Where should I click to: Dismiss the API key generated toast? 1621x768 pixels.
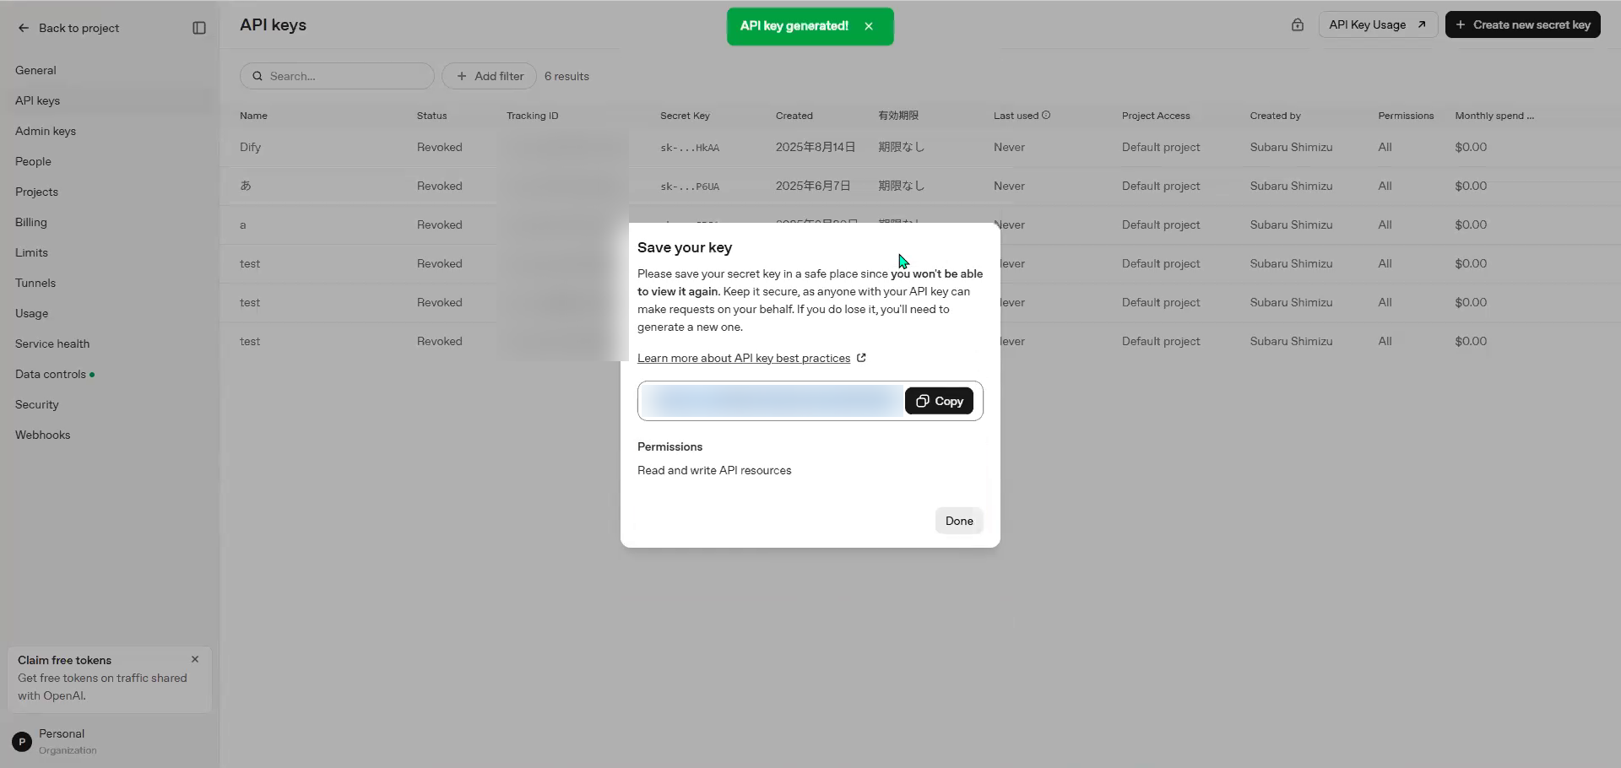click(869, 26)
